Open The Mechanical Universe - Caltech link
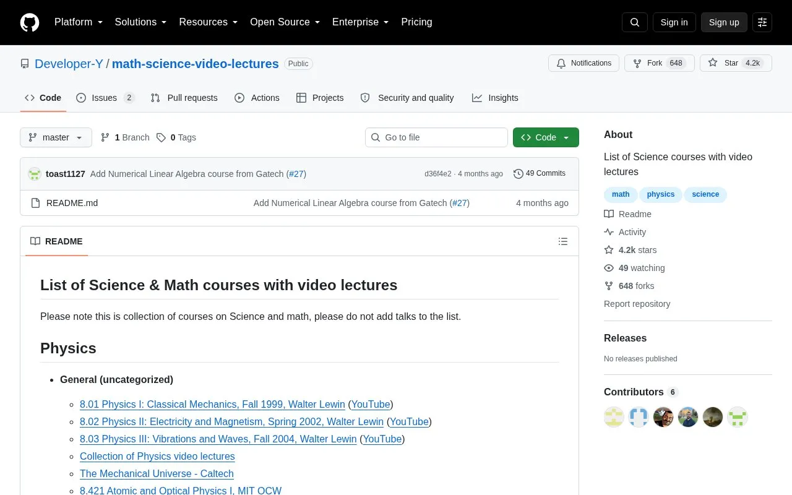The width and height of the screenshot is (792, 495). 157,473
